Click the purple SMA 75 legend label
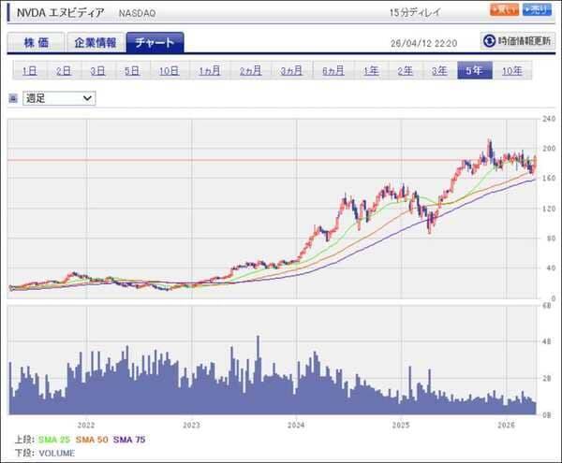The image size is (562, 463). pos(128,439)
